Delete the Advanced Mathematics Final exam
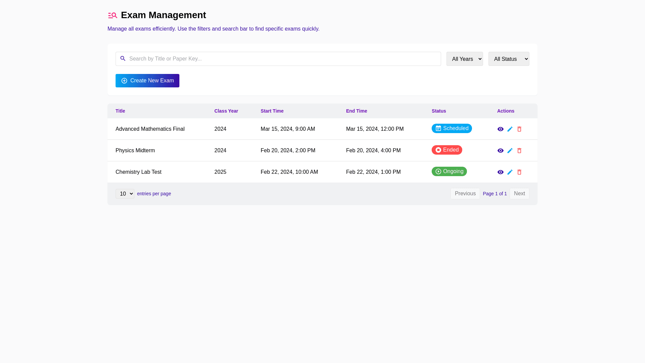Viewport: 645px width, 363px height. tap(519, 129)
